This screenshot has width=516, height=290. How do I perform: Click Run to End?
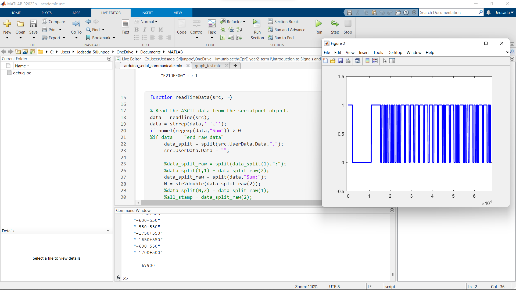[281, 38]
